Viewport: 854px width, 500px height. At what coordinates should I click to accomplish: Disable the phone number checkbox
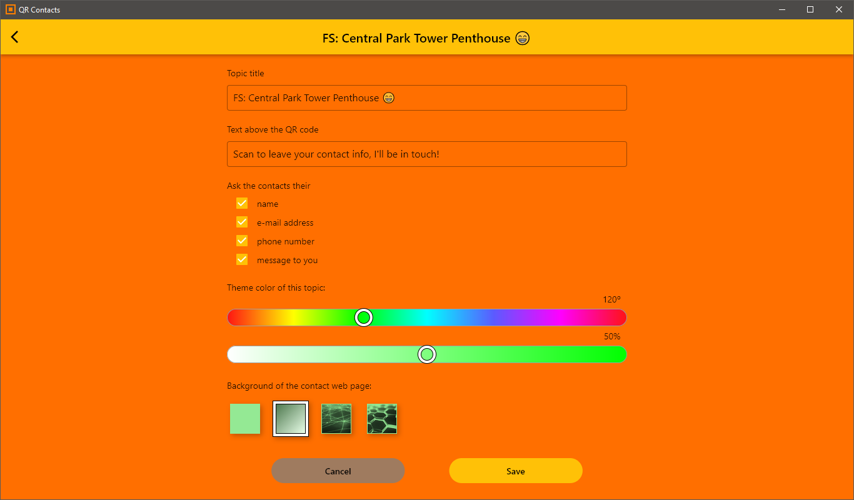pos(242,241)
